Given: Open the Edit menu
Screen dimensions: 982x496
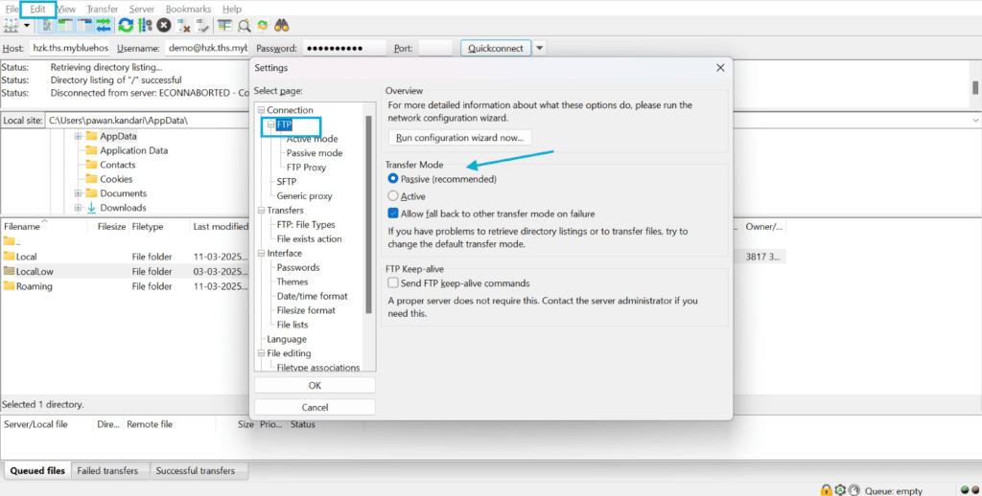Looking at the screenshot, I should pyautogui.click(x=37, y=9).
